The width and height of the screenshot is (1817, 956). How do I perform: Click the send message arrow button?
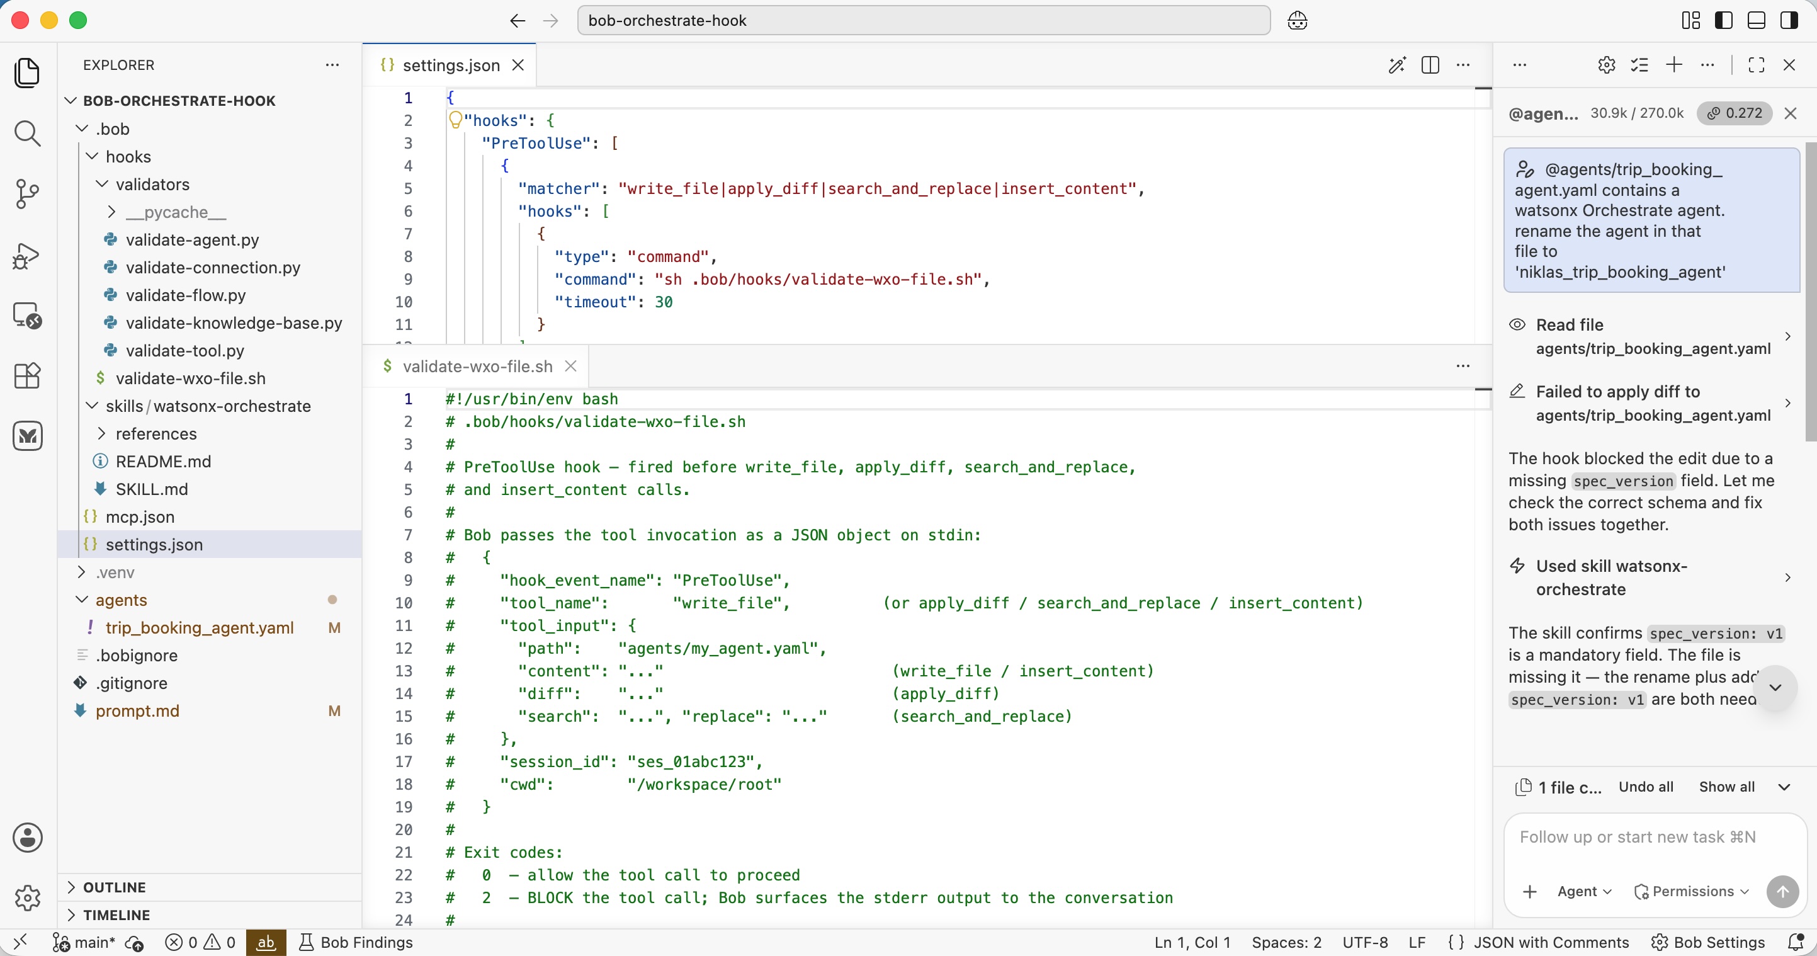point(1782,891)
